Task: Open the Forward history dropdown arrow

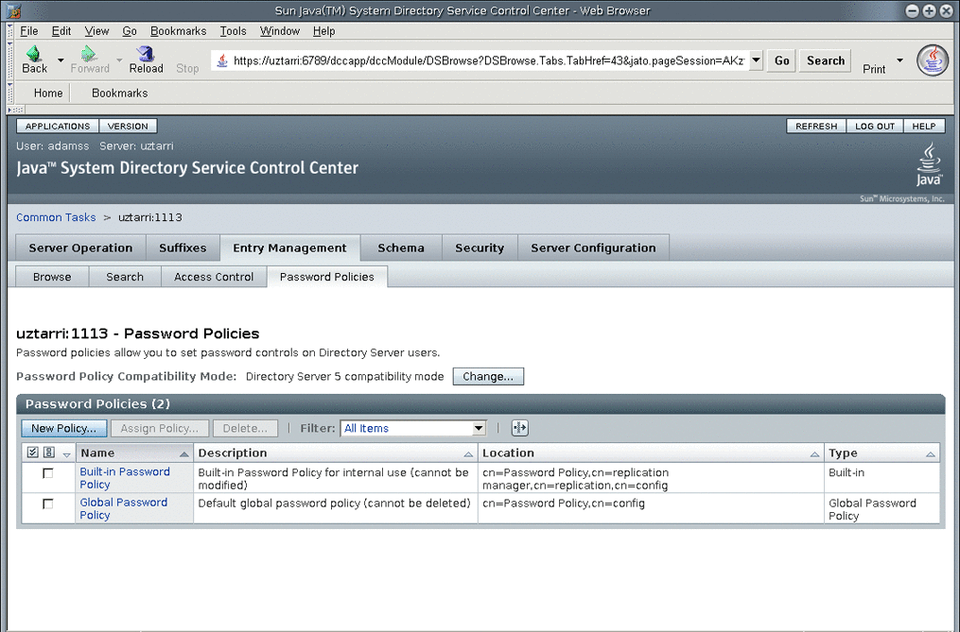Action: click(x=119, y=60)
